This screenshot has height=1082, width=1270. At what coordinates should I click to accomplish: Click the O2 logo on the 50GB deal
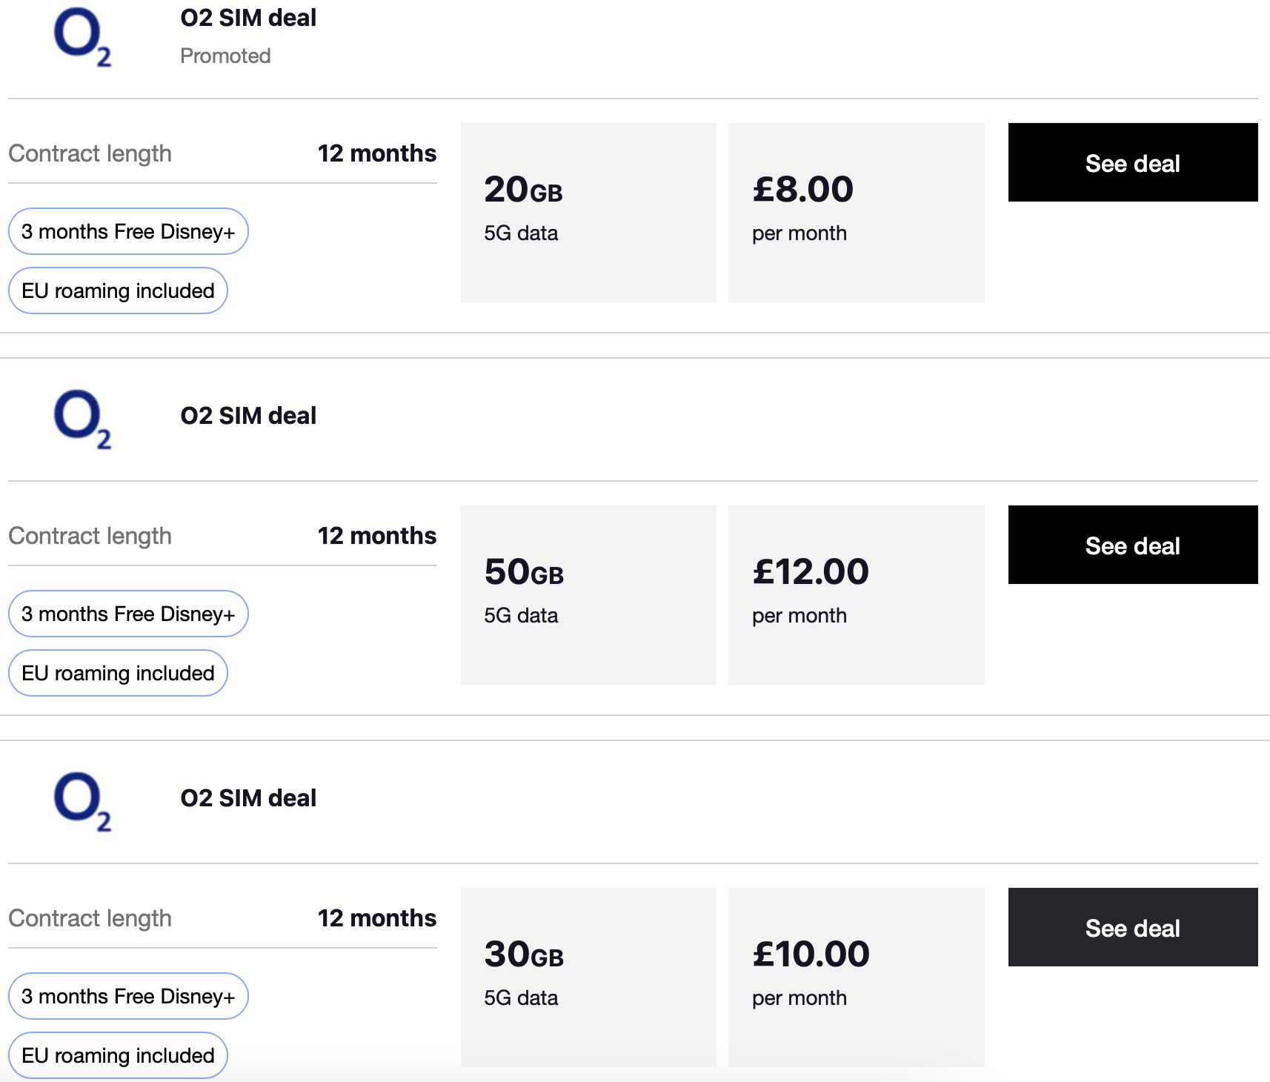coord(82,419)
